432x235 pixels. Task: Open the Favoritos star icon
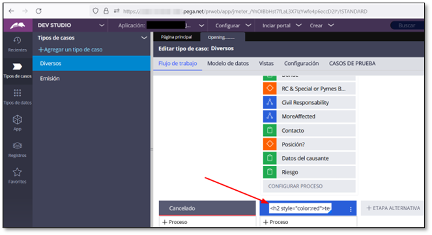(x=18, y=173)
